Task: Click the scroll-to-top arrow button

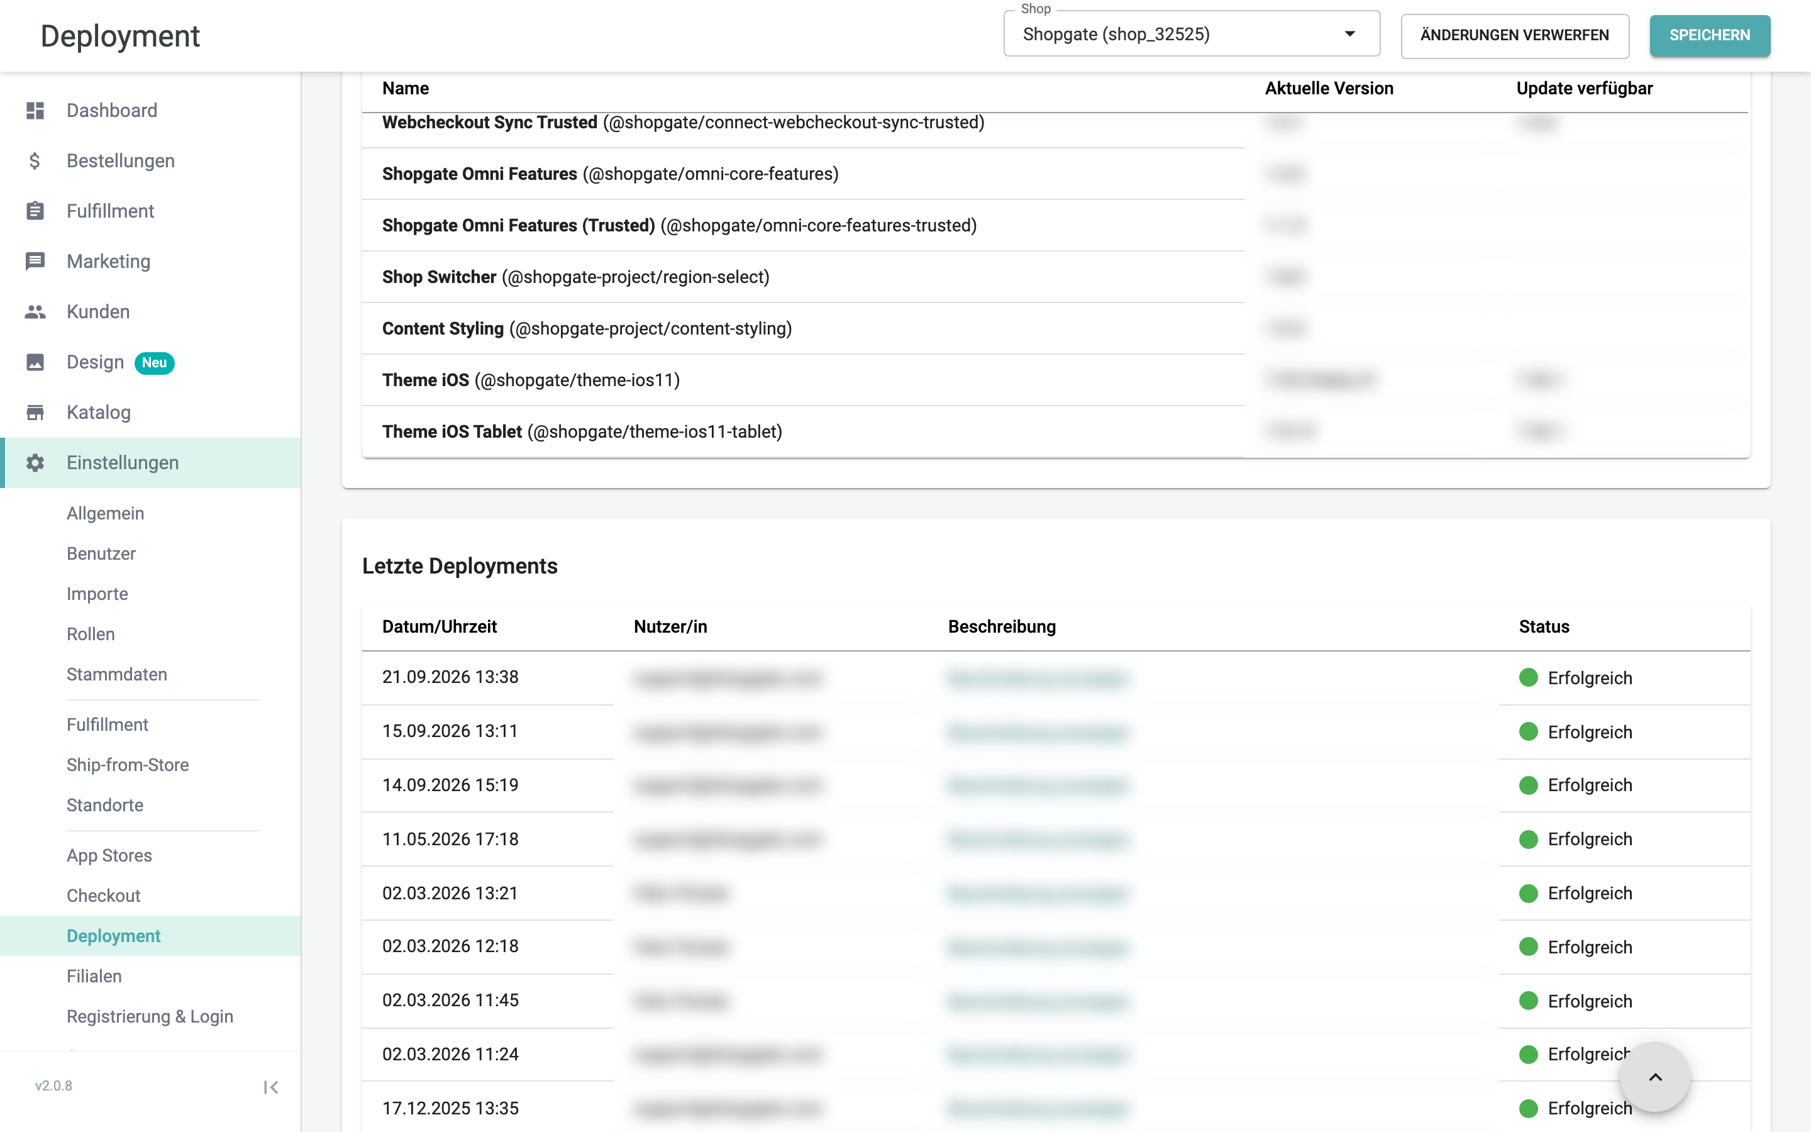Action: coord(1654,1077)
